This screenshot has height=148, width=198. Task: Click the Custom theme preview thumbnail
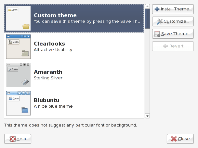[x=18, y=18]
